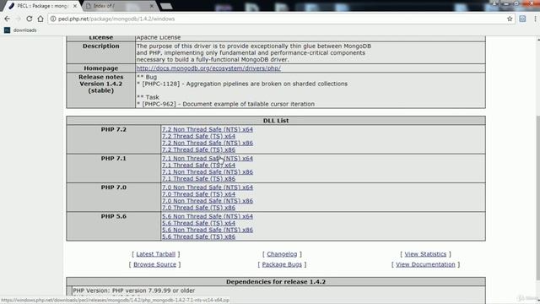The width and height of the screenshot is (540, 304).
Task: Select the PECL Package mongodb tab
Action: click(x=41, y=6)
